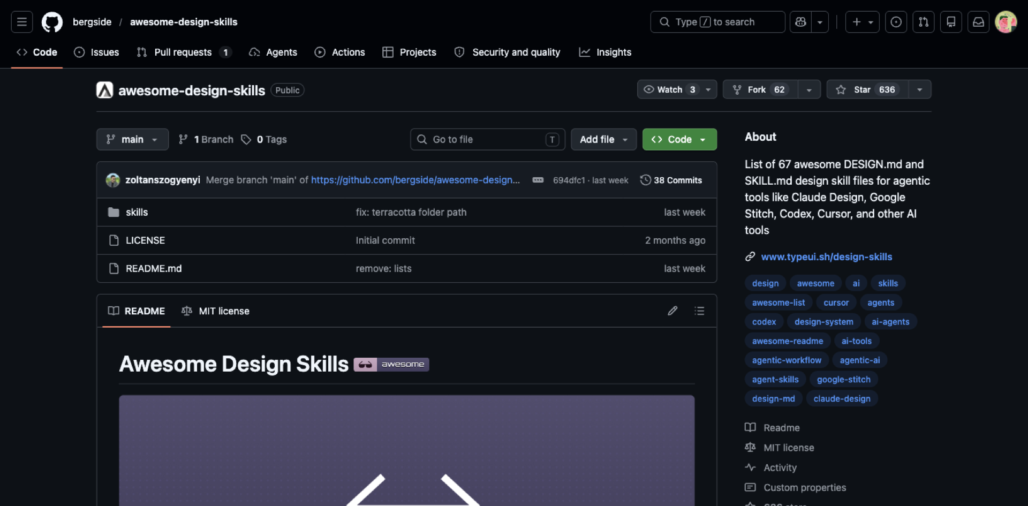This screenshot has width=1028, height=506.
Task: Switch to the Issues tab
Action: pos(96,52)
